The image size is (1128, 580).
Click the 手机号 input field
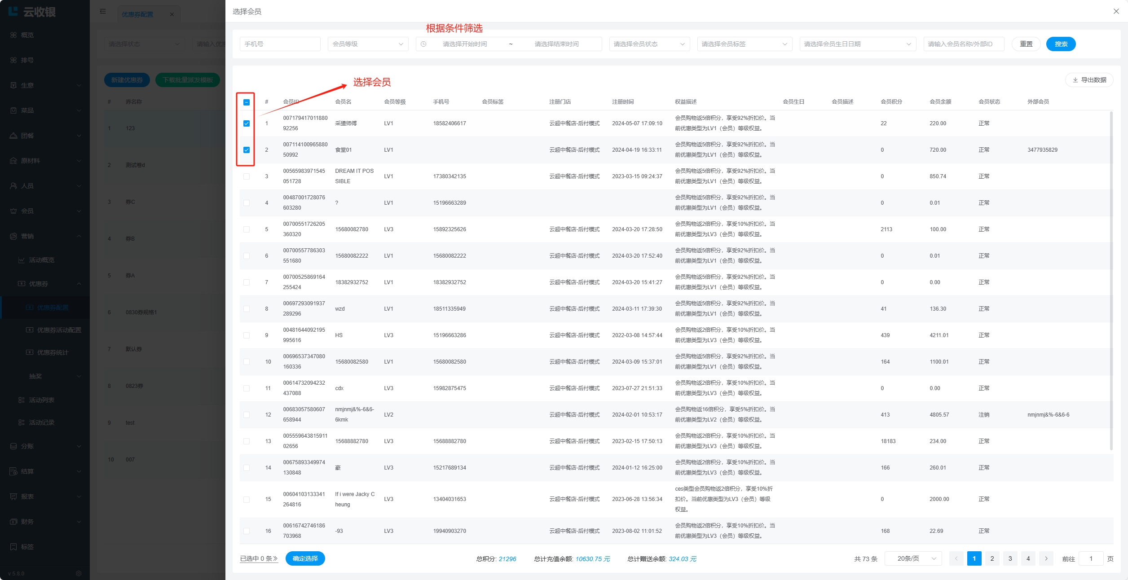coord(280,44)
